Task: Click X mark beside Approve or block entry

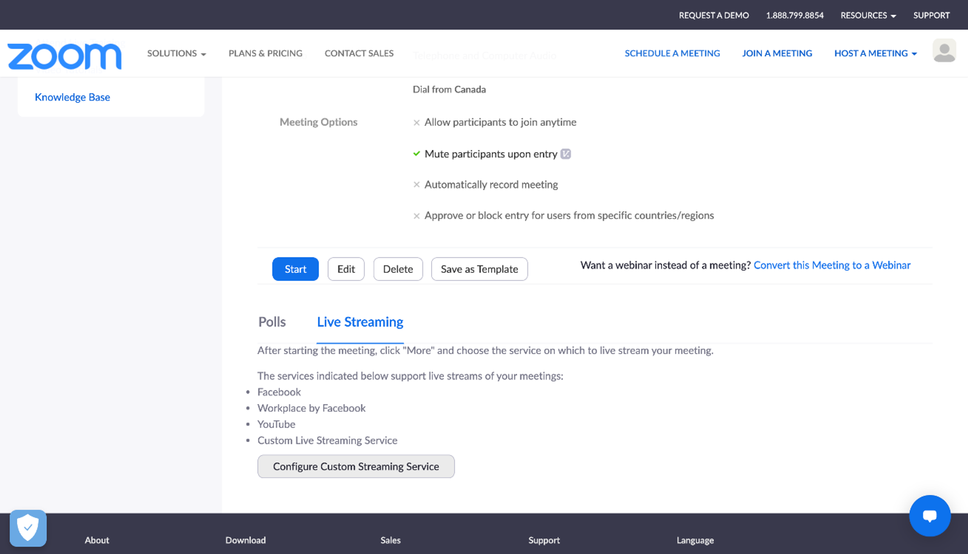Action: point(417,216)
